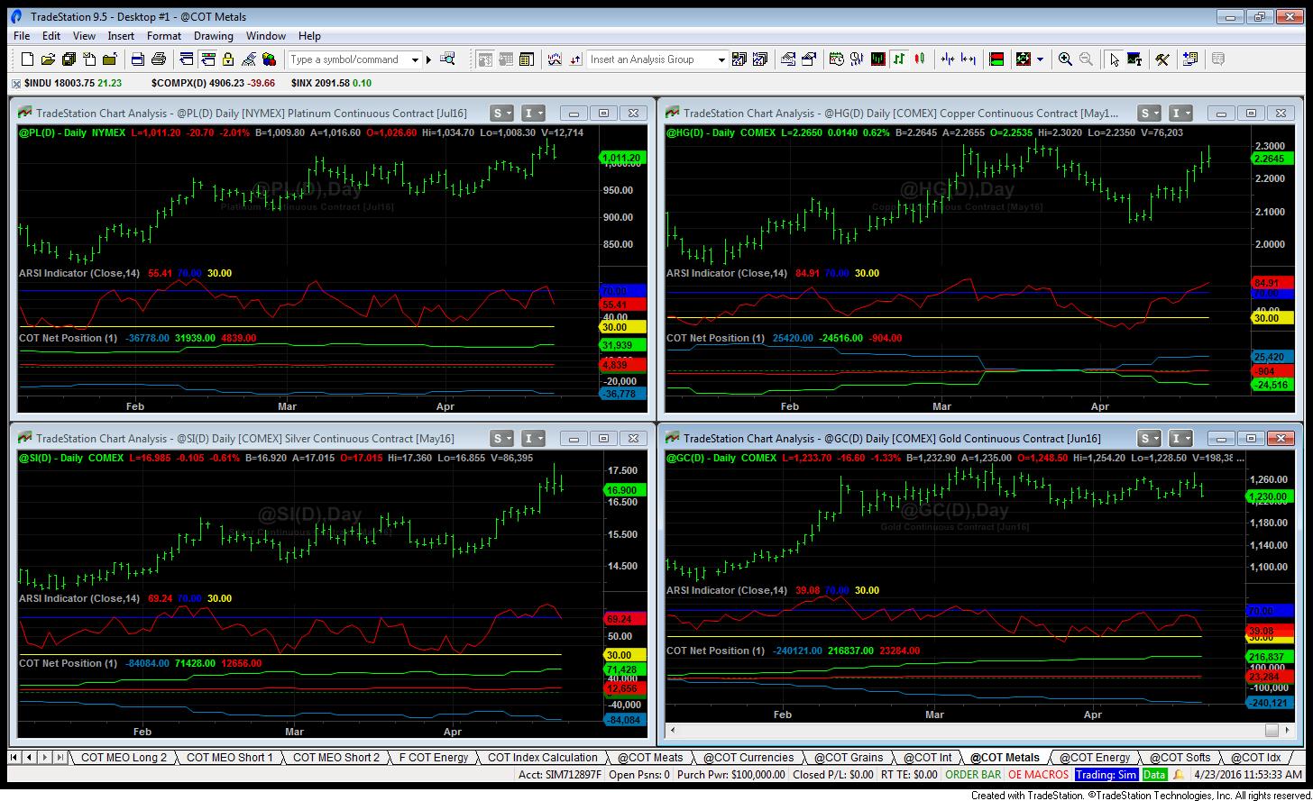Toggle the I button on Gold chart
The image size is (1313, 801).
(x=1176, y=439)
